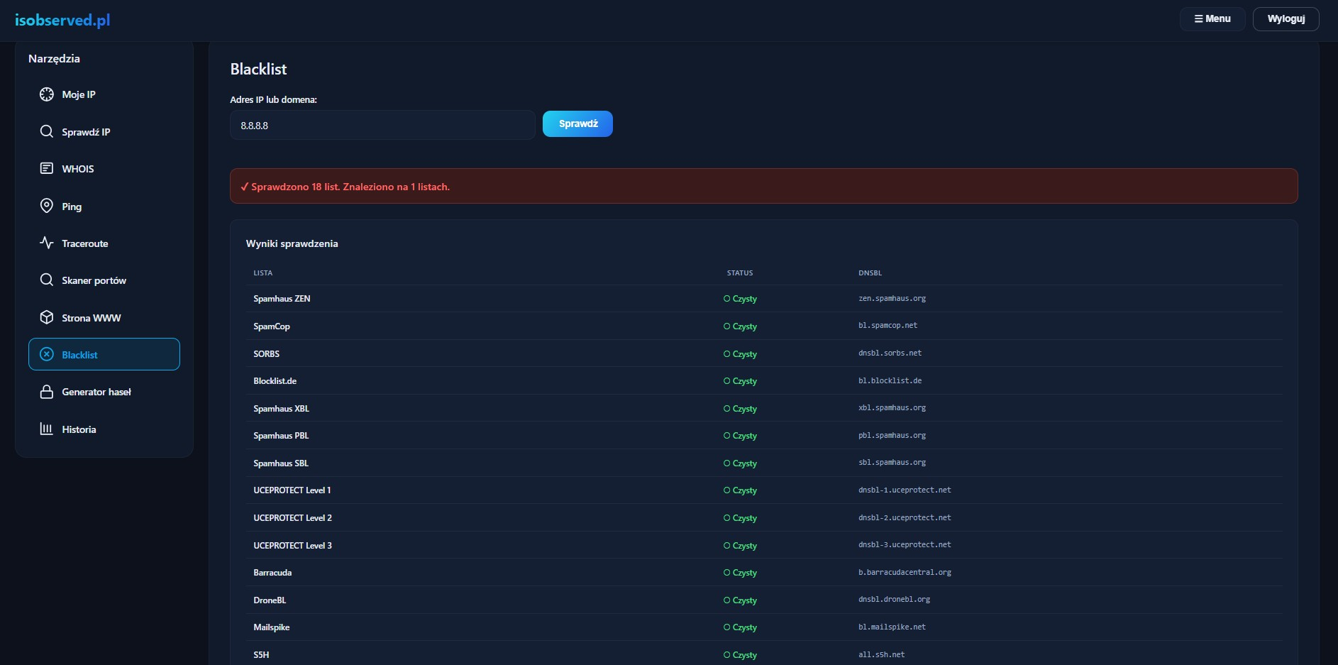
Task: Click the DNSBL column header
Action: pyautogui.click(x=870, y=273)
